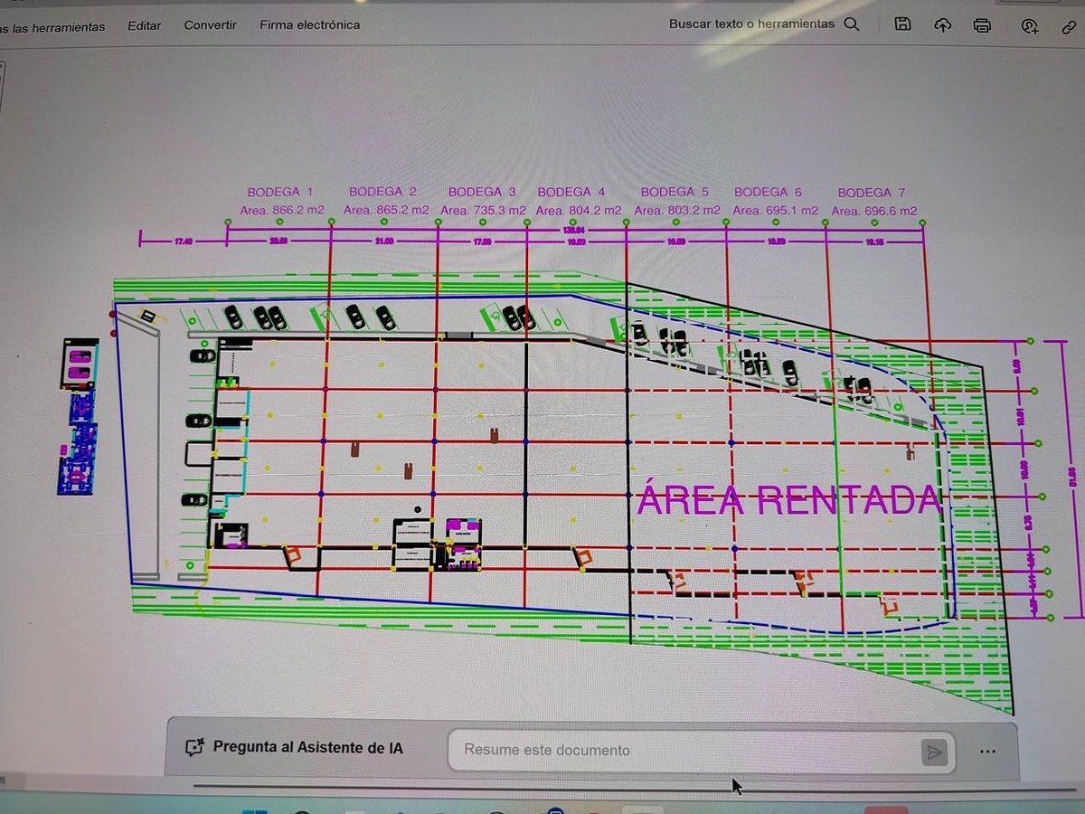Click the BODEGA 1 label
Image resolution: width=1085 pixels, height=814 pixels.
280,192
